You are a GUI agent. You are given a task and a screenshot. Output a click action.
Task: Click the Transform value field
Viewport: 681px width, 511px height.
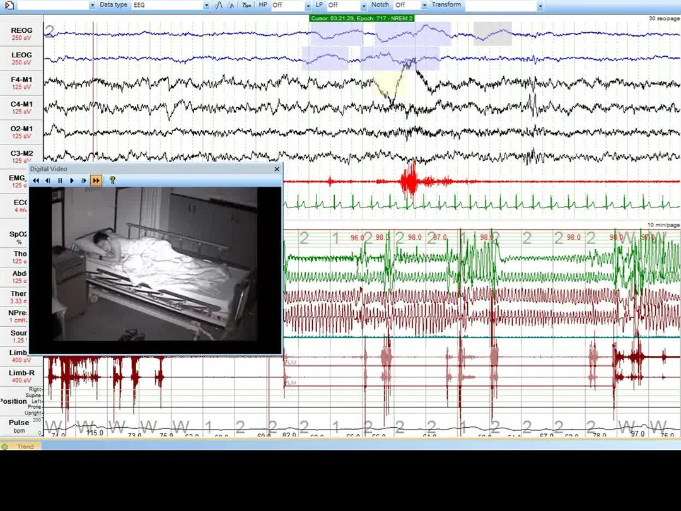point(501,5)
